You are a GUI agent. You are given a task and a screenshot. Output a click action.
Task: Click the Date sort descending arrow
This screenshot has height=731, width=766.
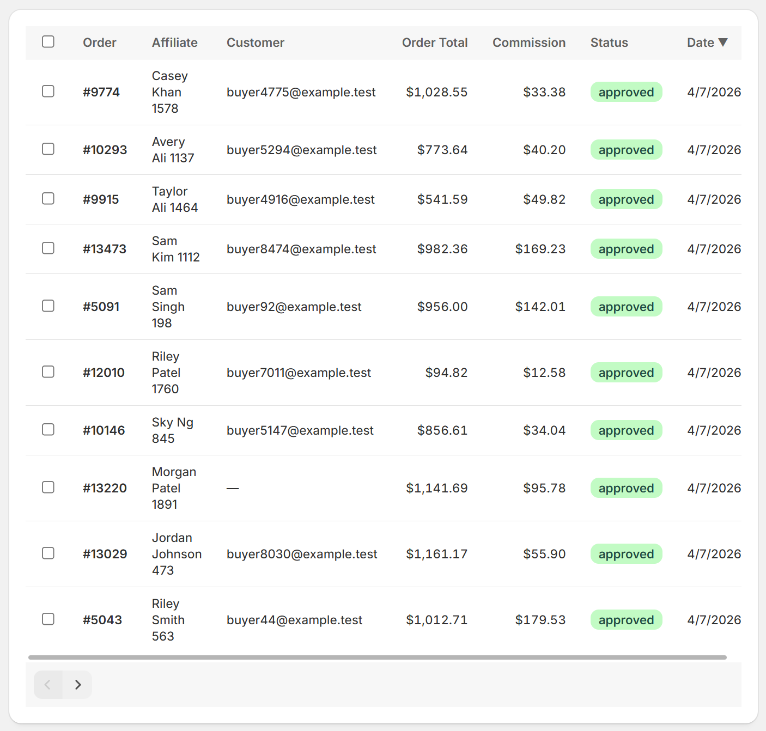pyautogui.click(x=723, y=42)
